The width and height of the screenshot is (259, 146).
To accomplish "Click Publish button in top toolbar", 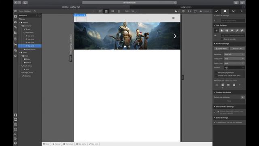I will coord(206,11).
